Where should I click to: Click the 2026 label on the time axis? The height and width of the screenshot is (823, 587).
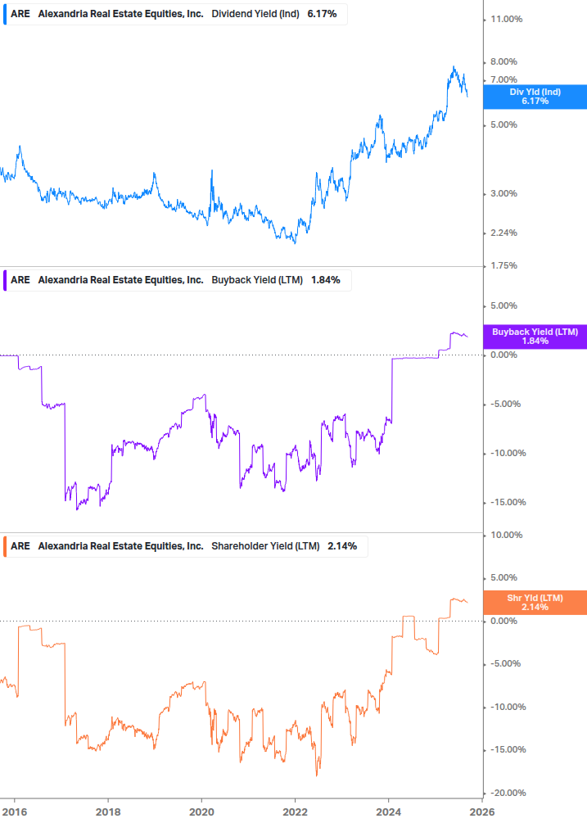click(x=482, y=812)
